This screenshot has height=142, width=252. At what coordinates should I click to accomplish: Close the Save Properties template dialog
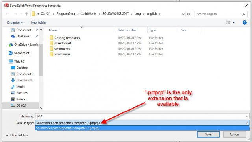coord(247,5)
